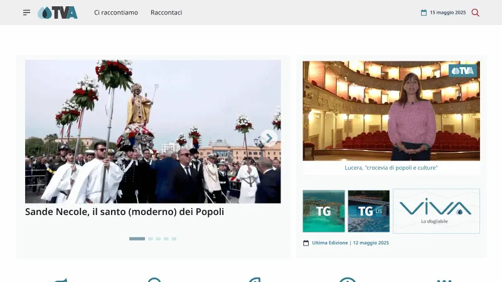The height and width of the screenshot is (282, 502).
Task: Advance the carousel with the right arrow
Action: pos(269,138)
